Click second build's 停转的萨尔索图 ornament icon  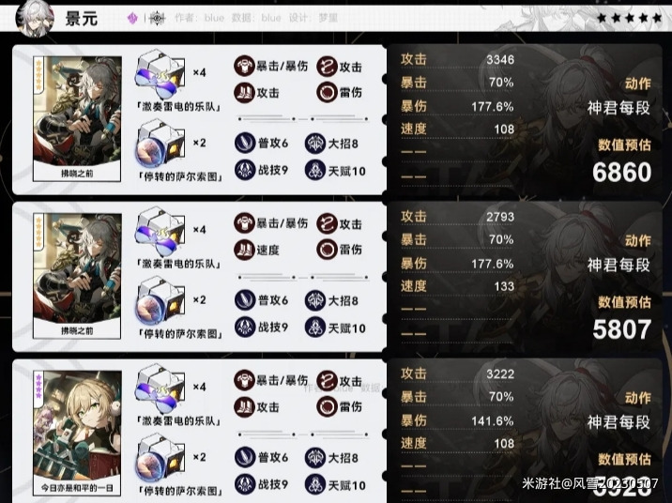pos(160,301)
